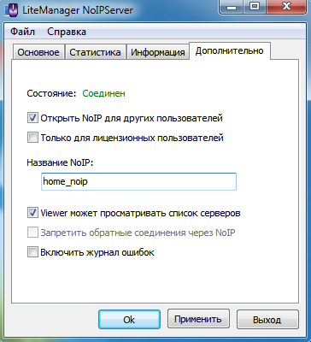Uncheck Открыть NoIP для других пользователей
Viewport: 311px width, 342px height.
(32, 118)
